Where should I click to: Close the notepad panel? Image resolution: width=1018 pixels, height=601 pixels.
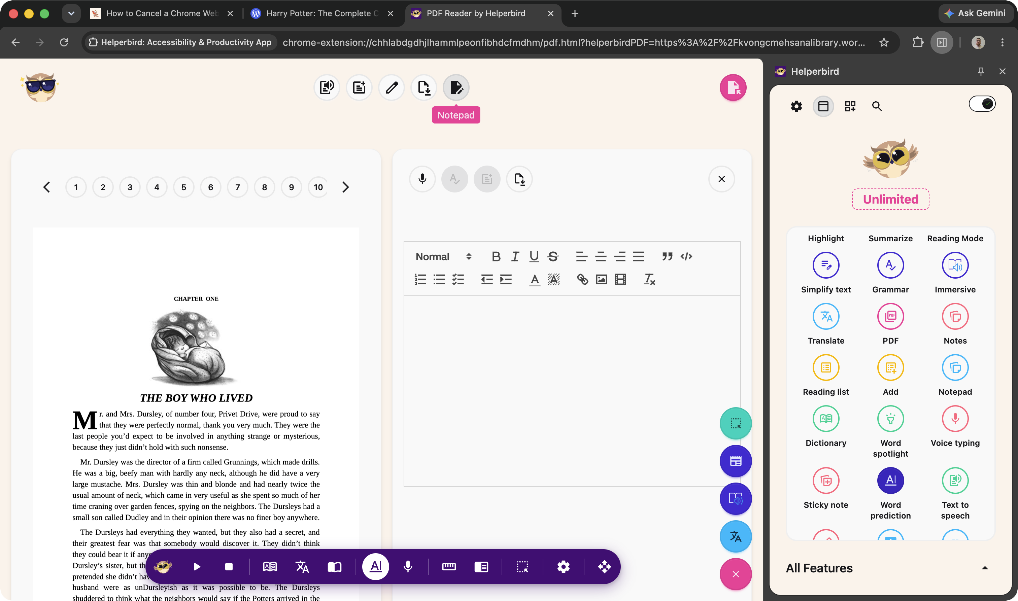[721, 179]
